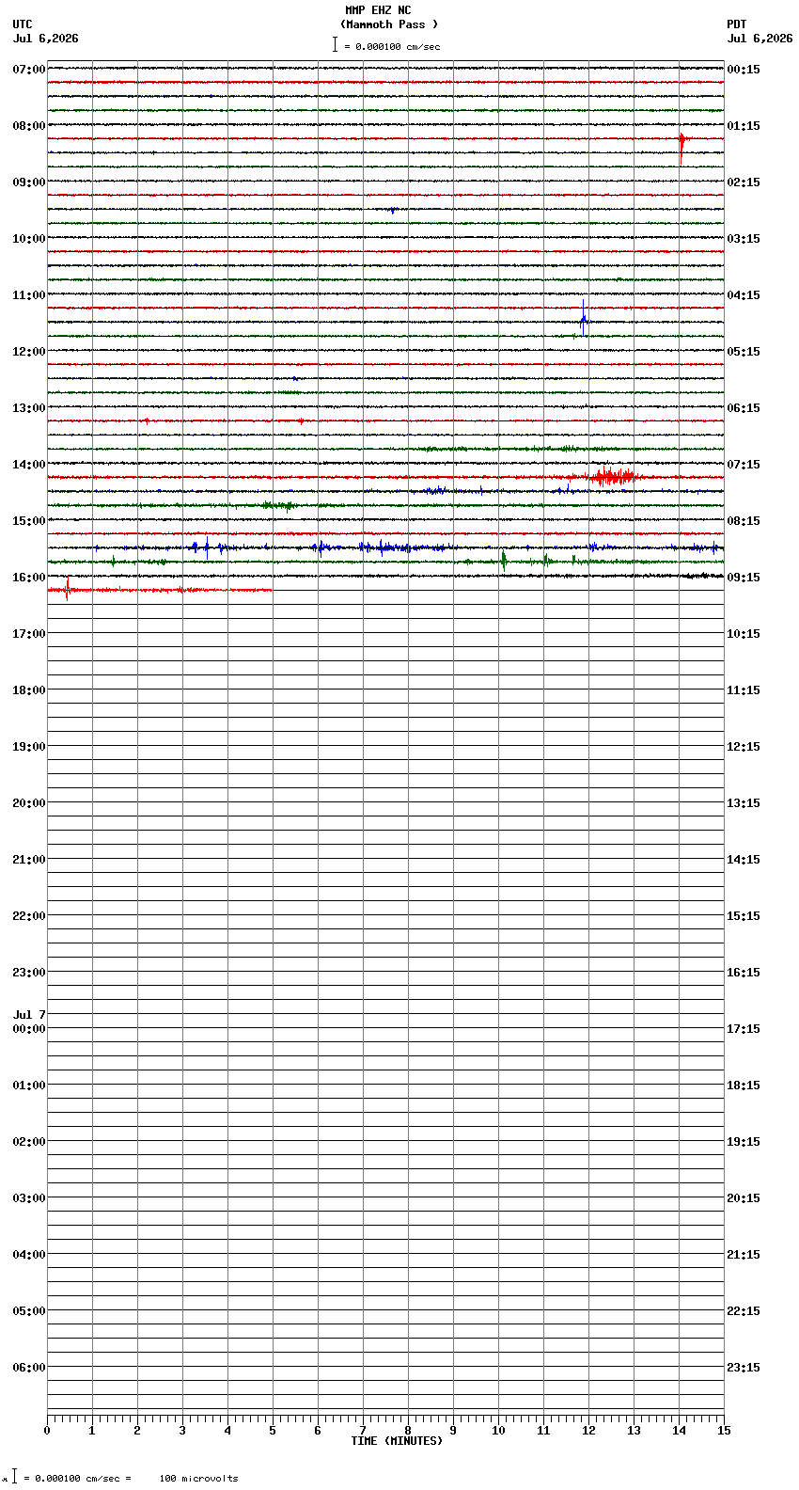Click the 16:00 UTC time label
The width and height of the screenshot is (799, 1490).
29,578
